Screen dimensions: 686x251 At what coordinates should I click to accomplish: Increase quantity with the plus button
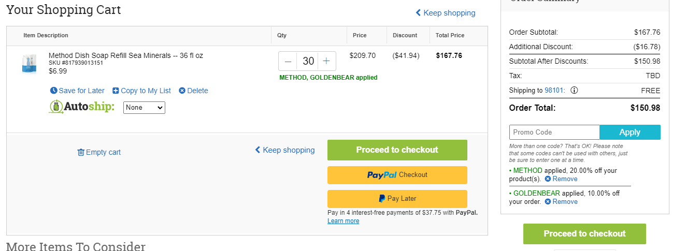tap(326, 61)
